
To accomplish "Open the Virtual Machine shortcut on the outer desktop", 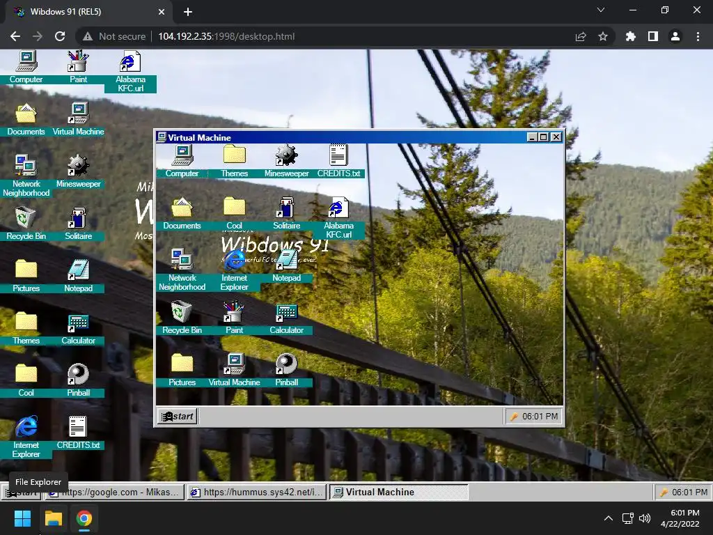I will tap(78, 120).
